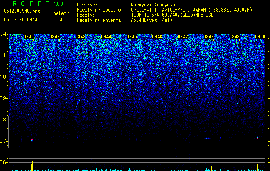Click the 0942 time marker
The image size is (270, 171).
click(x=55, y=37)
